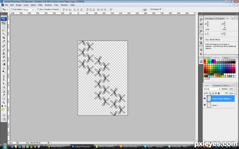Select the Lasso tool
The height and width of the screenshot is (149, 239).
[4, 31]
